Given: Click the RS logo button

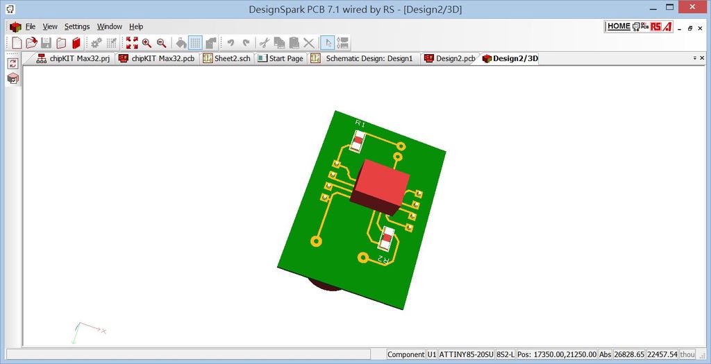Looking at the screenshot, I should 655,27.
